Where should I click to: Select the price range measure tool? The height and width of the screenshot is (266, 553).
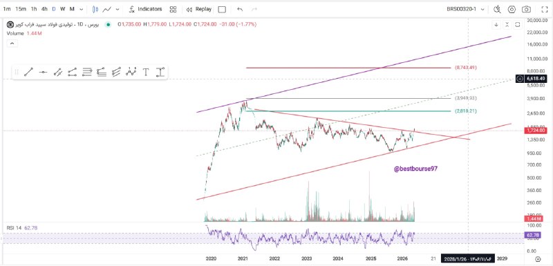[160, 73]
